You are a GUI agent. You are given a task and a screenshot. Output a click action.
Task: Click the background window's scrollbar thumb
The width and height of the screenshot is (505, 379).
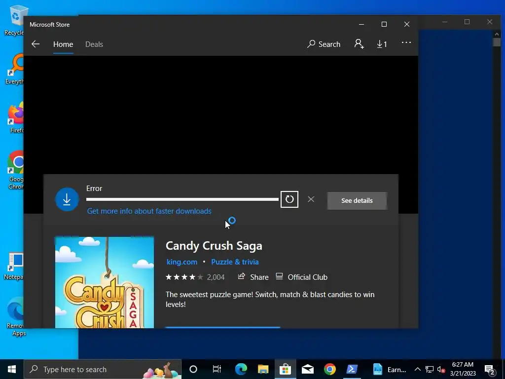tap(496, 42)
